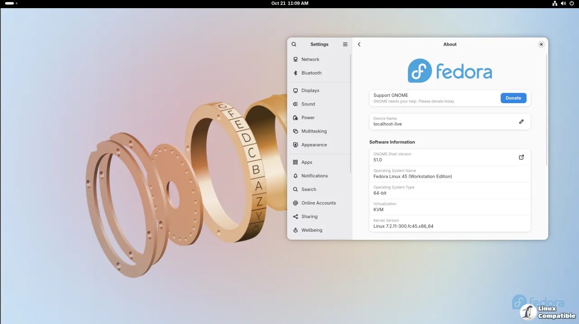Click the Apps grid icon in sidebar
Image resolution: width=579 pixels, height=324 pixels.
(295, 162)
